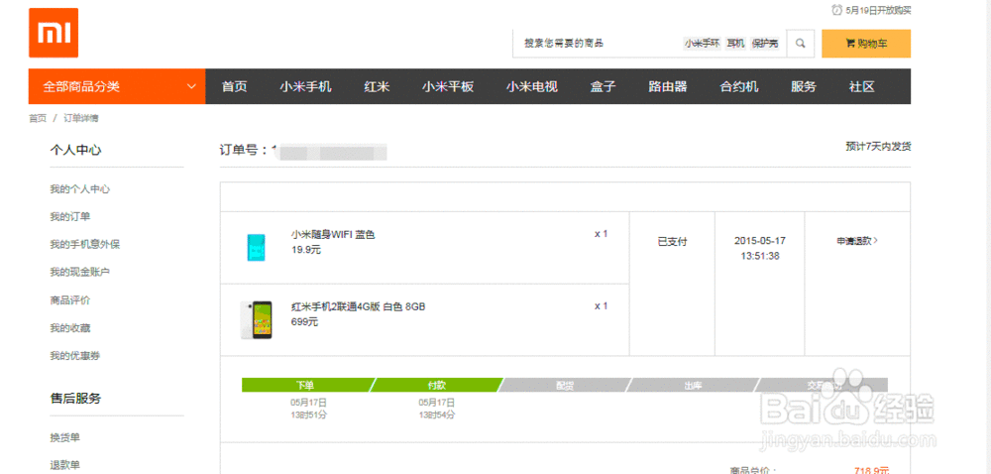Image resolution: width=991 pixels, height=474 pixels.
Task: Expand the 全部商品分类 category dropdown
Action: (117, 86)
